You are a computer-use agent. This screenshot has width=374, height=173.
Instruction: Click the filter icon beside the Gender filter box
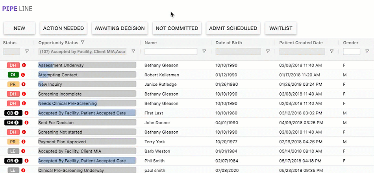point(367,51)
